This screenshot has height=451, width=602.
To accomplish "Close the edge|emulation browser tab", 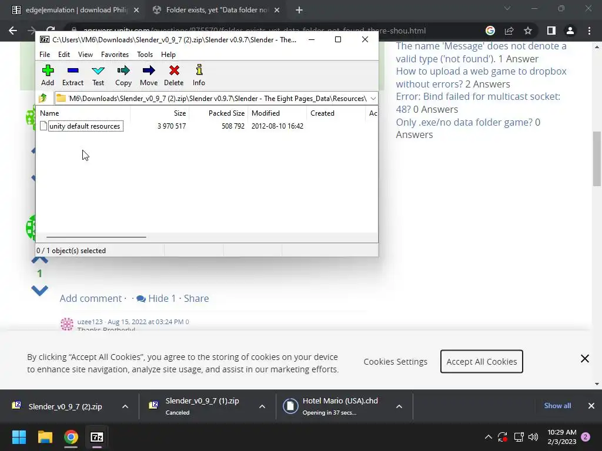I will point(136,11).
